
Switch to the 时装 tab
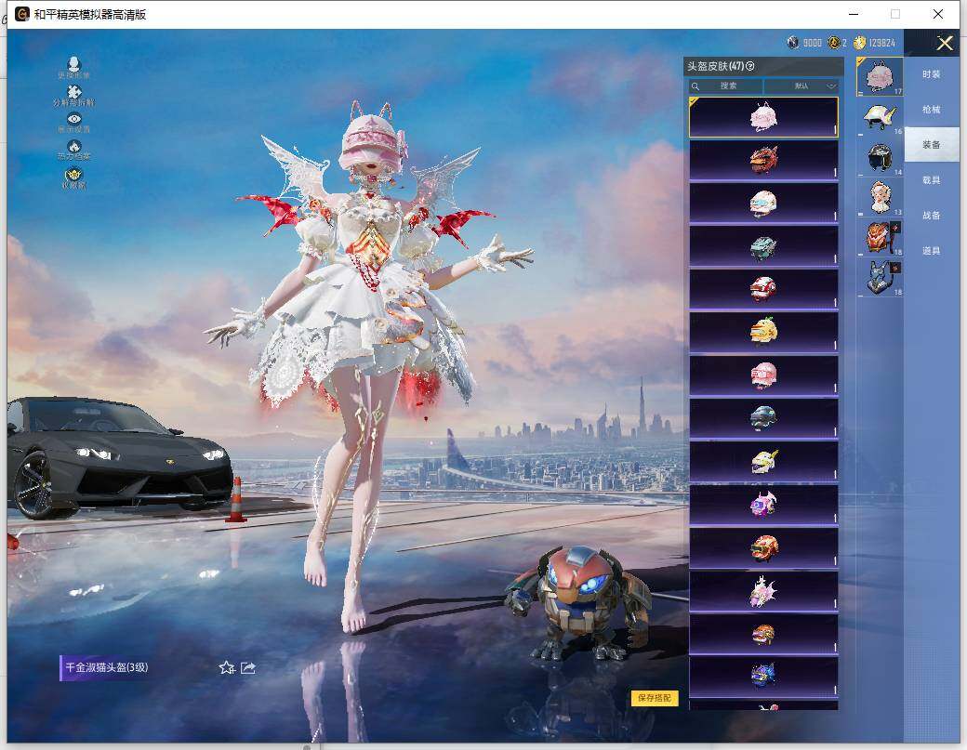tap(931, 74)
